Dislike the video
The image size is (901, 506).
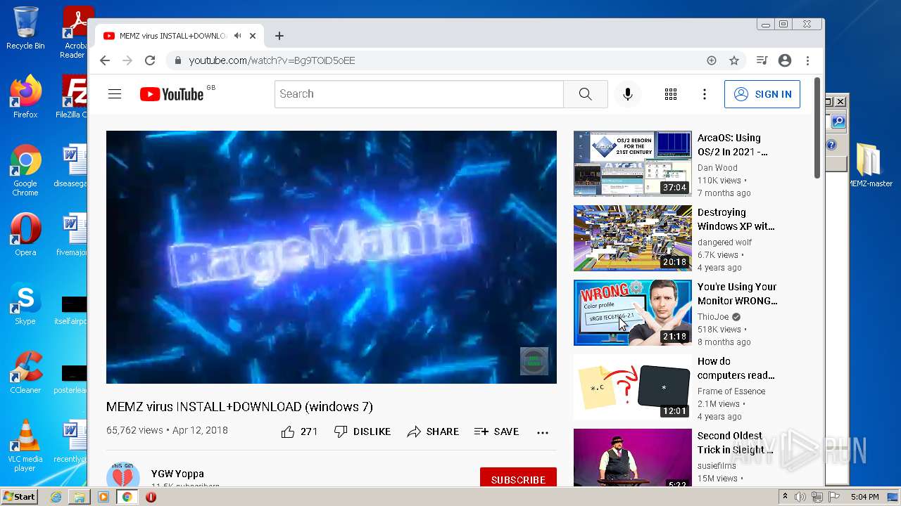(363, 432)
